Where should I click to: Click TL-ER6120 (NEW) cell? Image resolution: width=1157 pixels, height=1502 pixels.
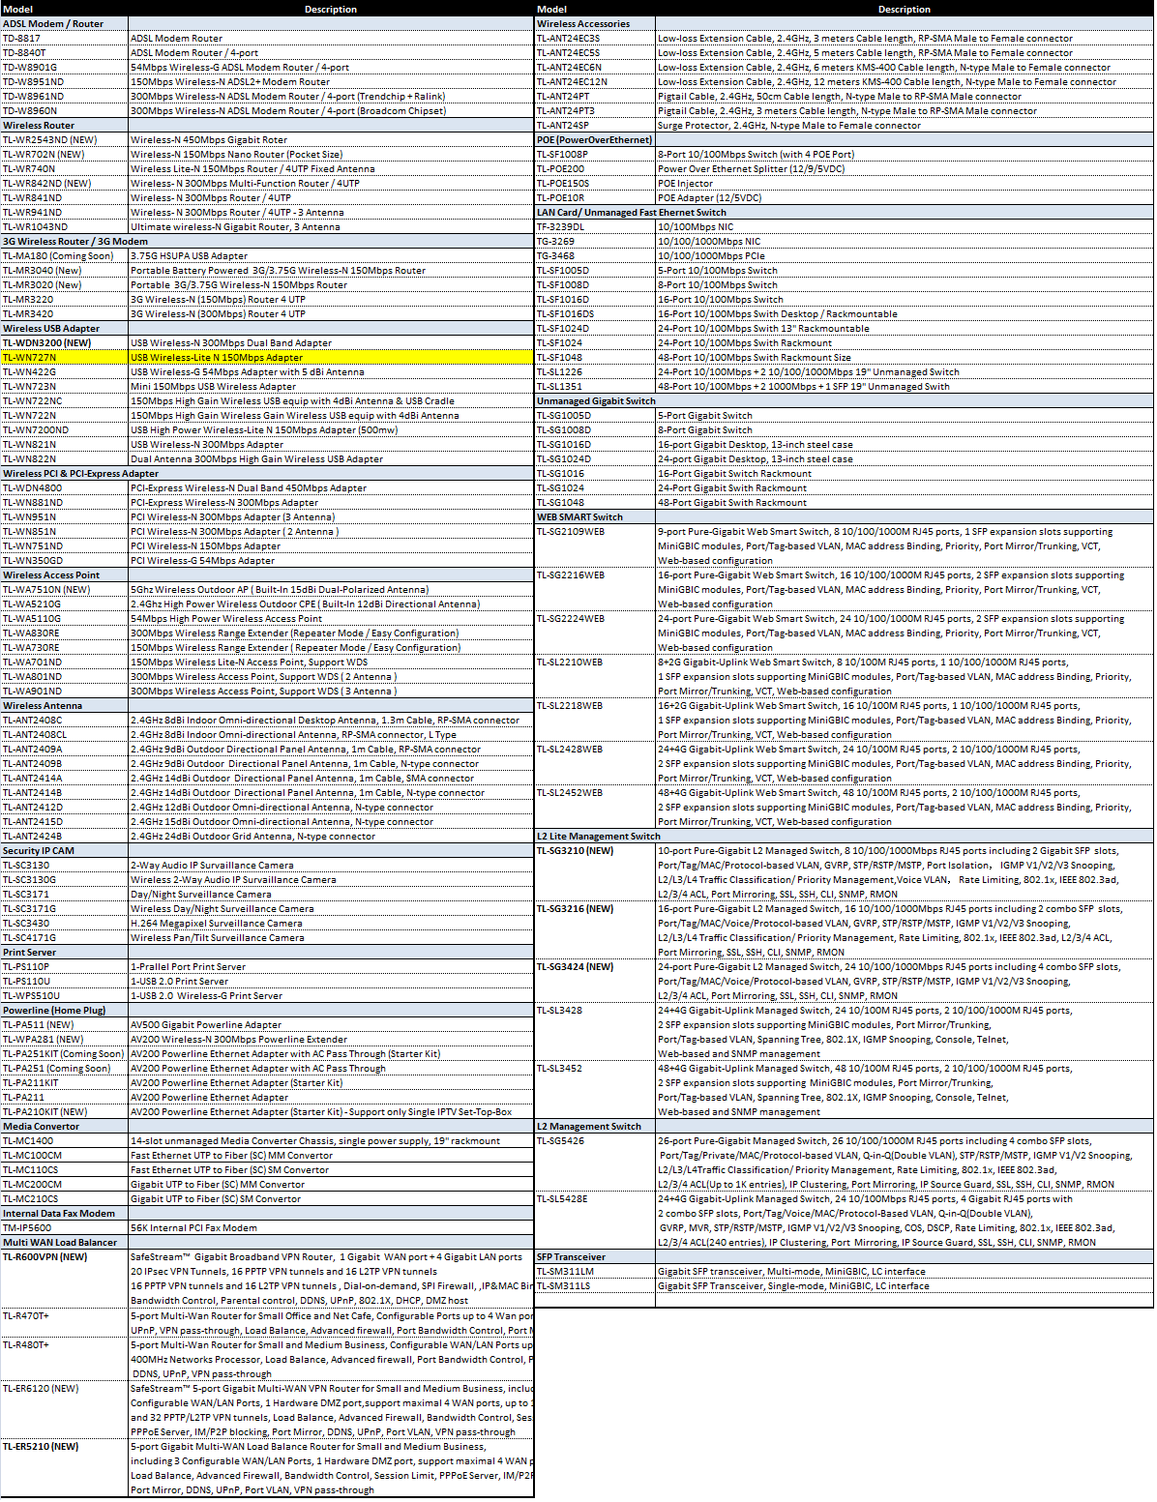point(64,1411)
